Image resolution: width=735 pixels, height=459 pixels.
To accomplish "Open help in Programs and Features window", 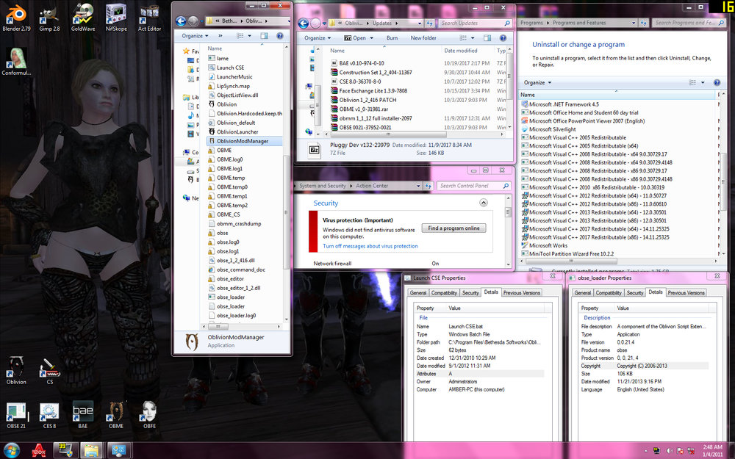I will click(717, 82).
